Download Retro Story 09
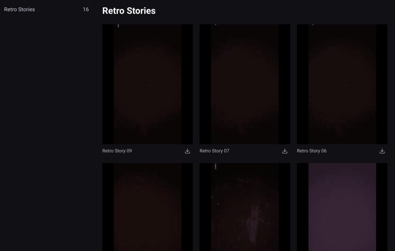 tap(187, 151)
